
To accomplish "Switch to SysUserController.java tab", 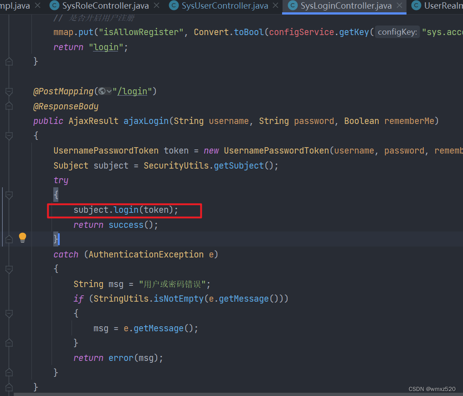I will coord(225,5).
